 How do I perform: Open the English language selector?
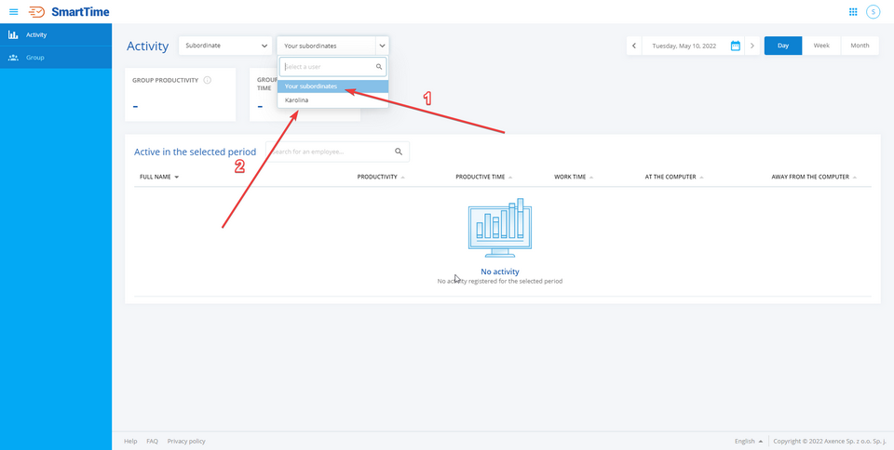[x=749, y=441]
